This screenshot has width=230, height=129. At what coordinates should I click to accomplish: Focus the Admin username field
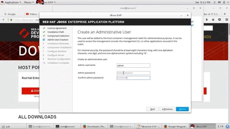(133, 66)
